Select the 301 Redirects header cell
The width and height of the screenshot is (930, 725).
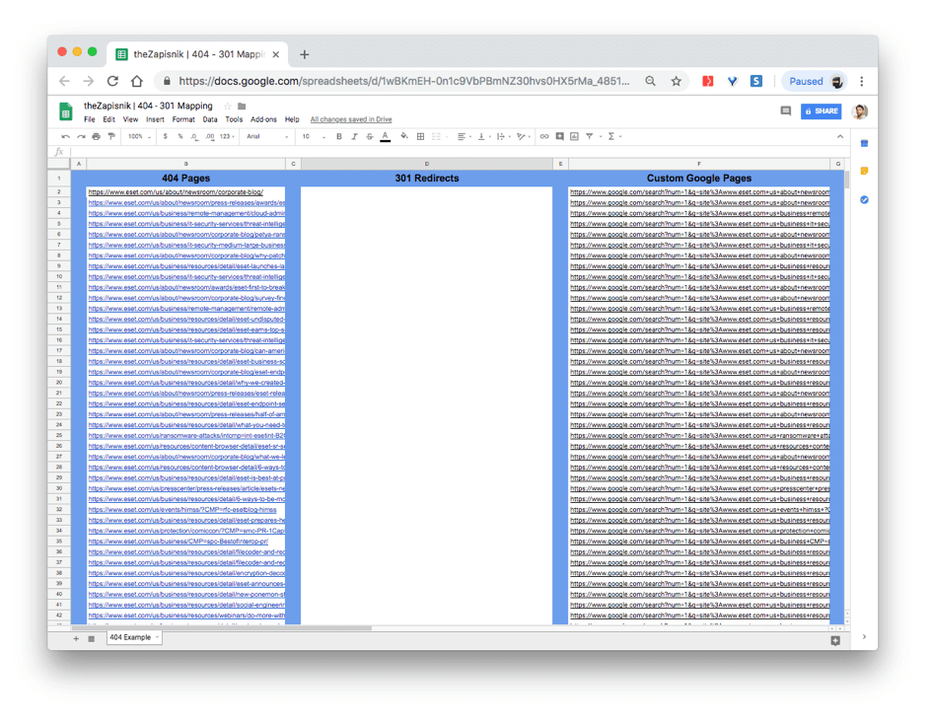(426, 178)
